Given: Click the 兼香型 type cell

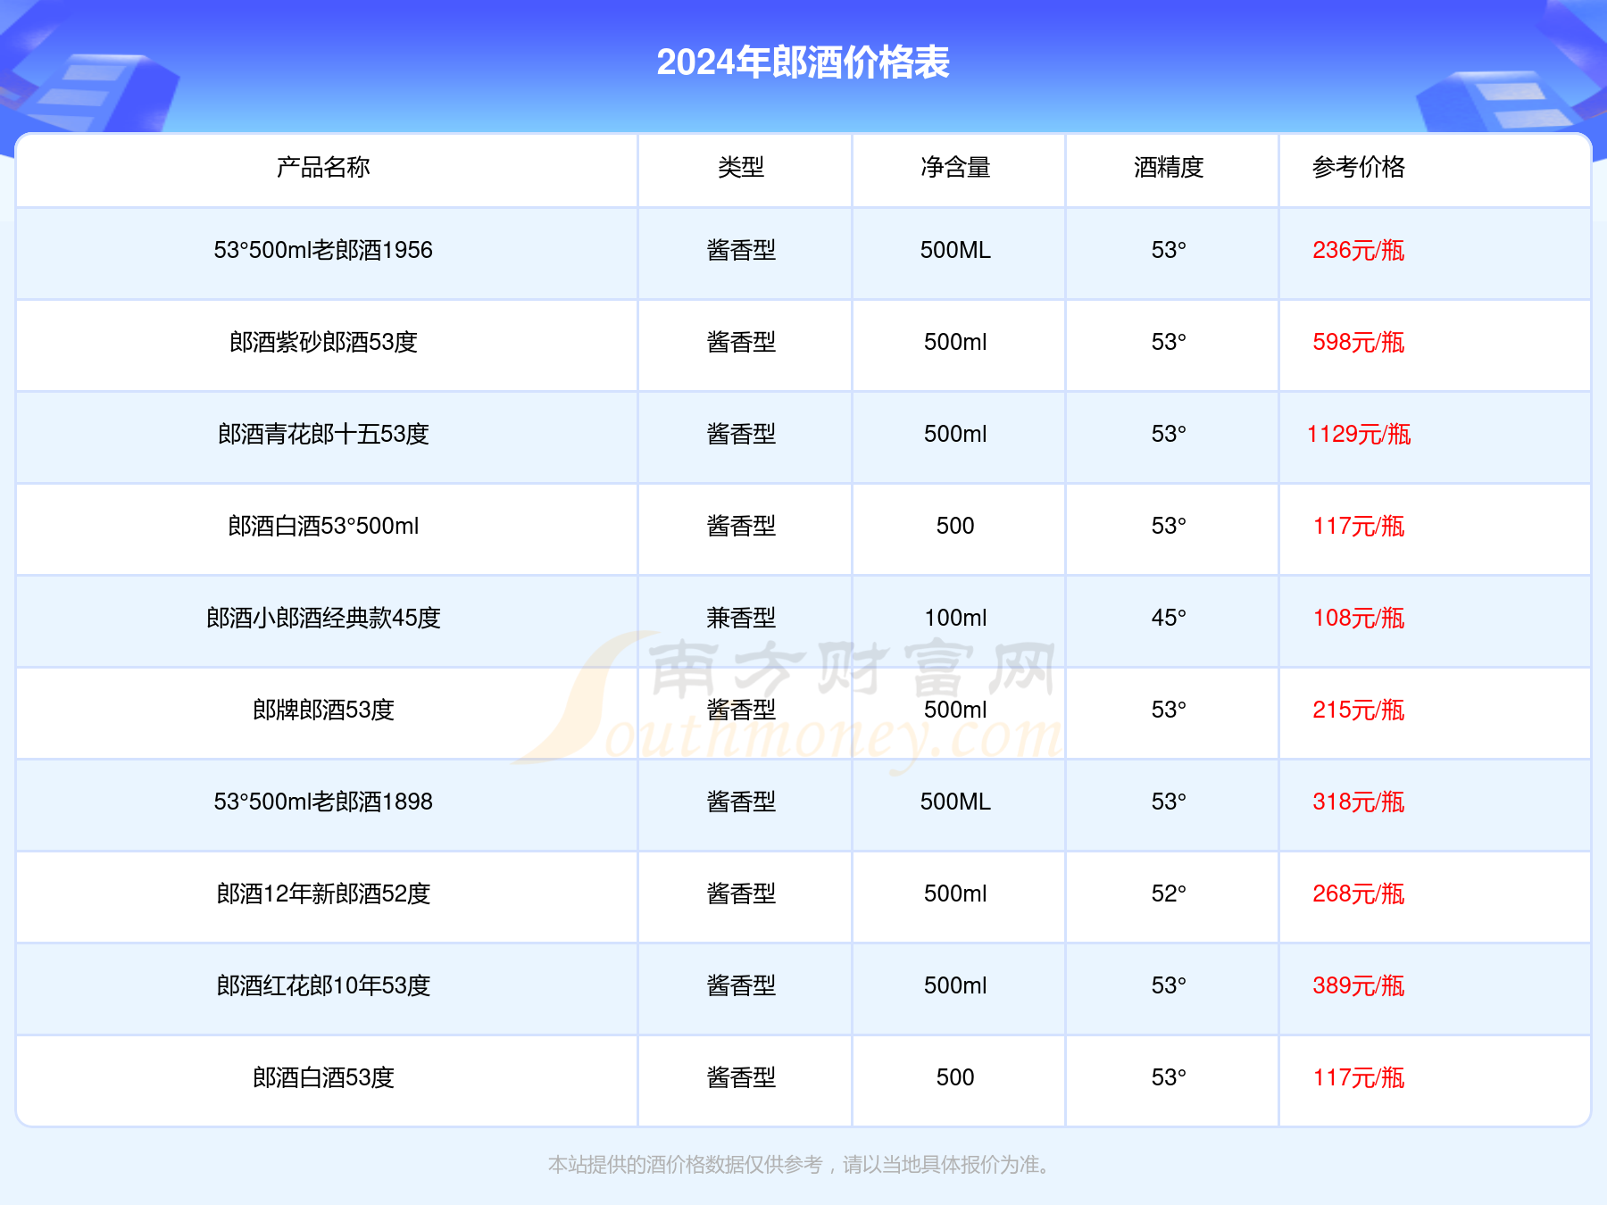Looking at the screenshot, I should click(x=741, y=618).
